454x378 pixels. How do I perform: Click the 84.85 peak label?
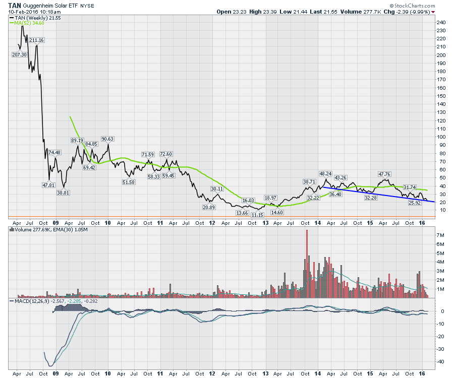[91, 144]
